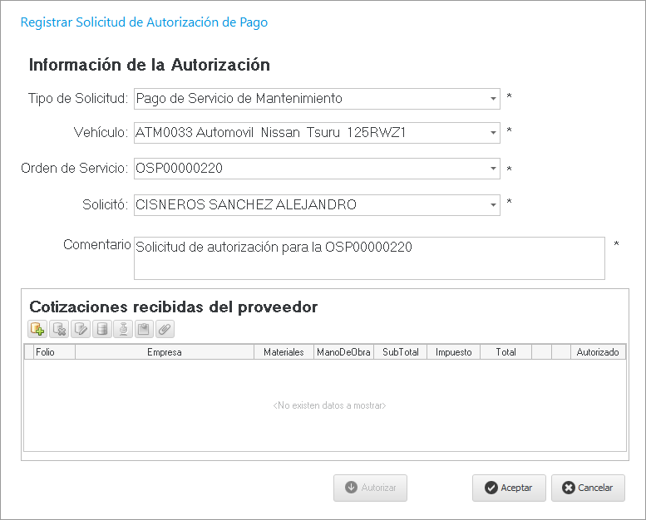Click the stamp authorize icon
The height and width of the screenshot is (520, 646).
(123, 329)
